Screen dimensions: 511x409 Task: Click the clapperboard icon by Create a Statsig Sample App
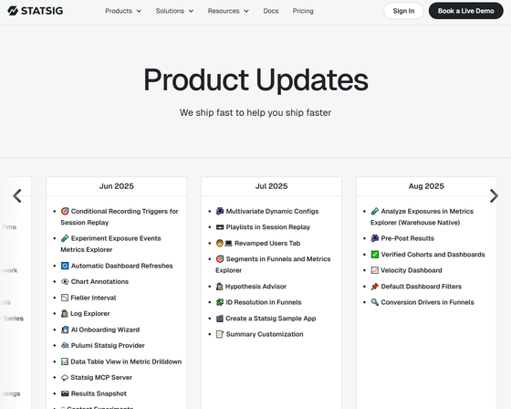219,319
